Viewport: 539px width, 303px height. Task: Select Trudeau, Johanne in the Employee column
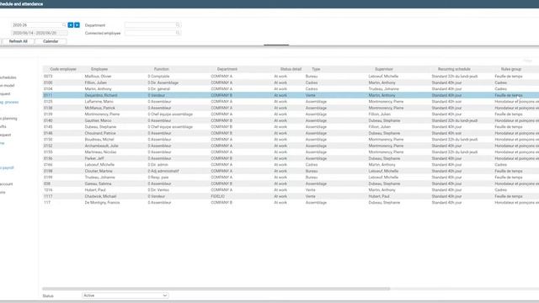coord(99,178)
